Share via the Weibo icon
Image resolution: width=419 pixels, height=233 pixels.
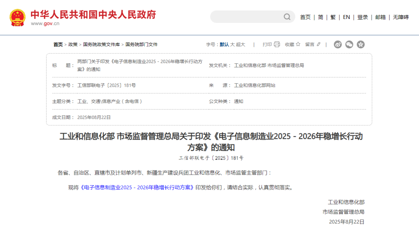click(338, 45)
